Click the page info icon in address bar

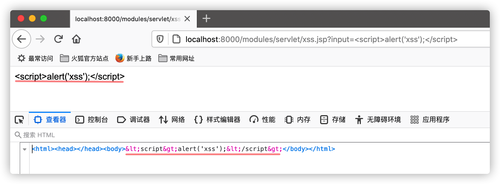point(176,39)
